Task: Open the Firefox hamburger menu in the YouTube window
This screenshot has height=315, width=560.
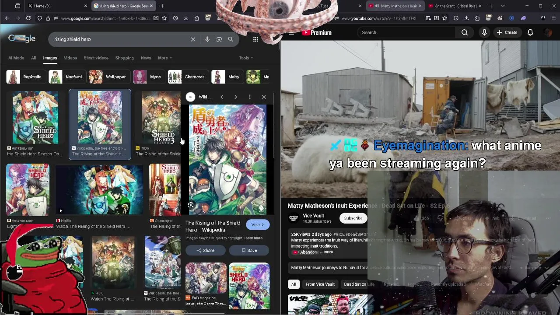Action: click(x=554, y=18)
